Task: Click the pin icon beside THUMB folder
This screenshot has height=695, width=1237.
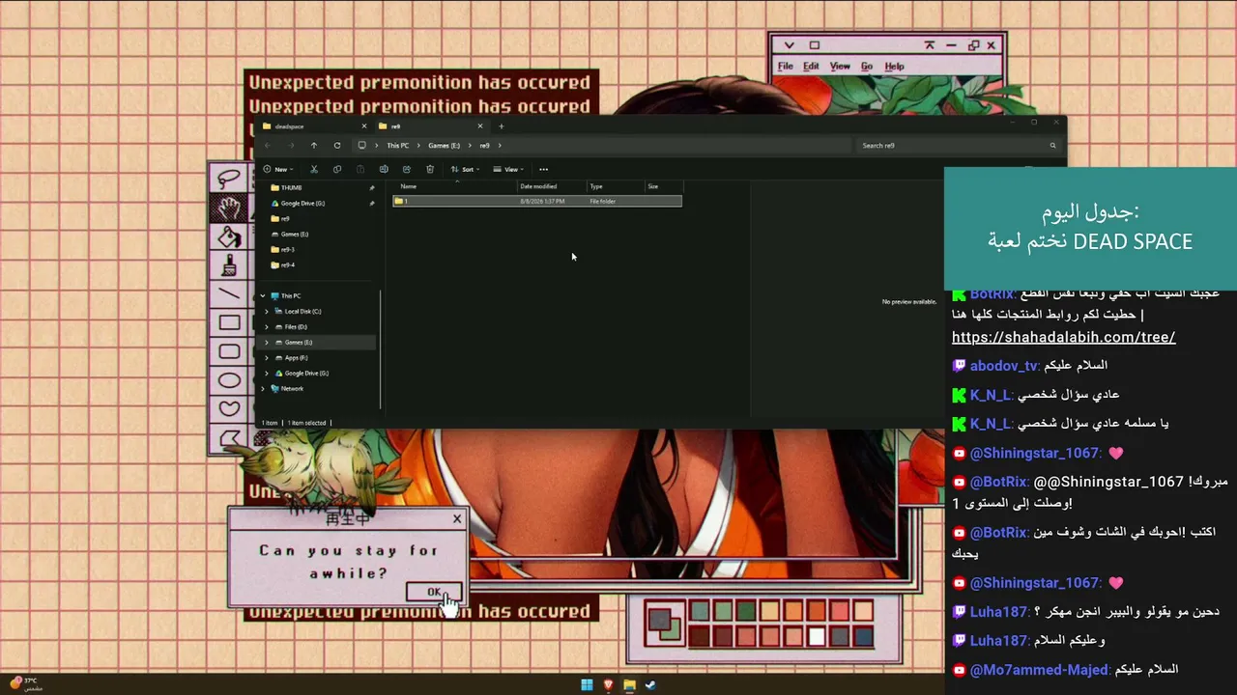Action: (372, 188)
